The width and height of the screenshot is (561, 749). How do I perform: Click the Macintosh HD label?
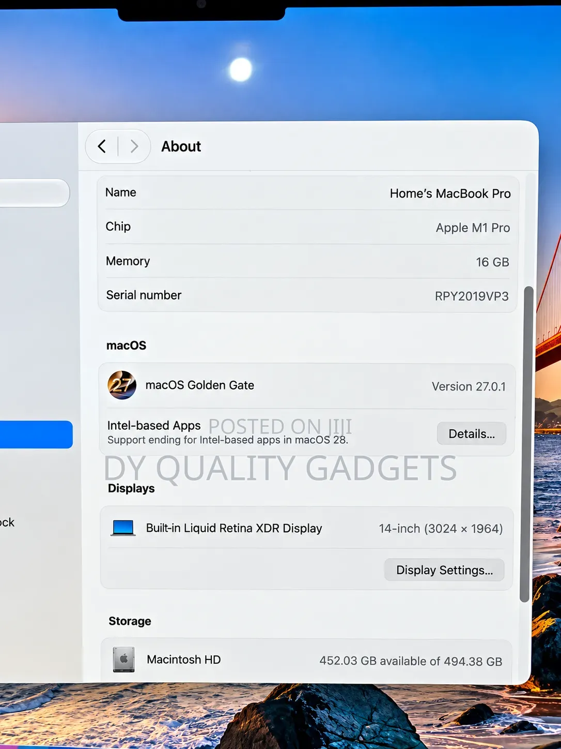[183, 660]
